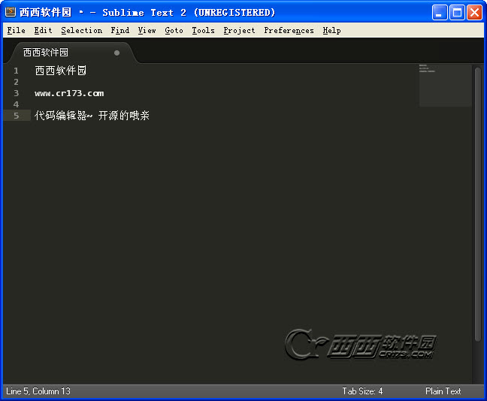Maximize the Sublime Text window
Image resolution: width=487 pixels, height=401 pixels.
(x=457, y=13)
